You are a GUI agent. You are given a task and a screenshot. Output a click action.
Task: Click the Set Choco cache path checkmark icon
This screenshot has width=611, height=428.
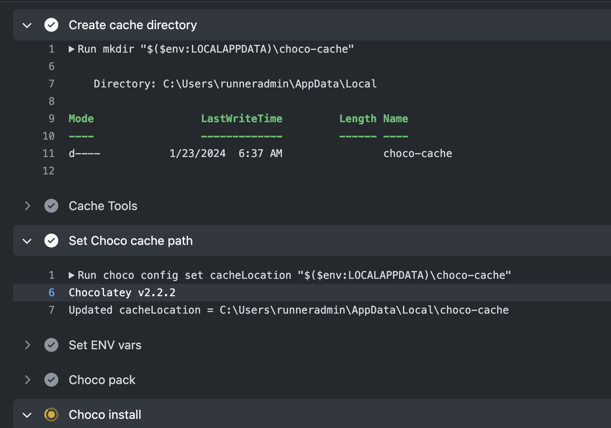coord(51,241)
